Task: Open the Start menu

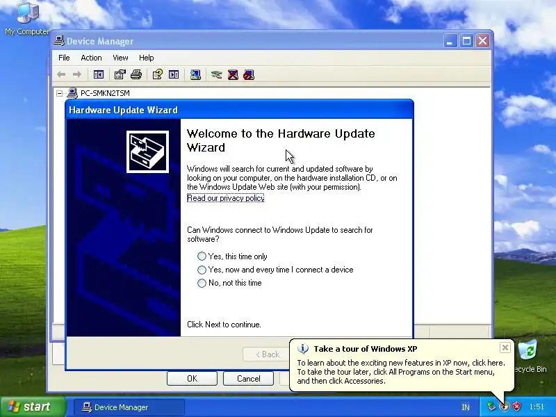Action: [x=33, y=407]
